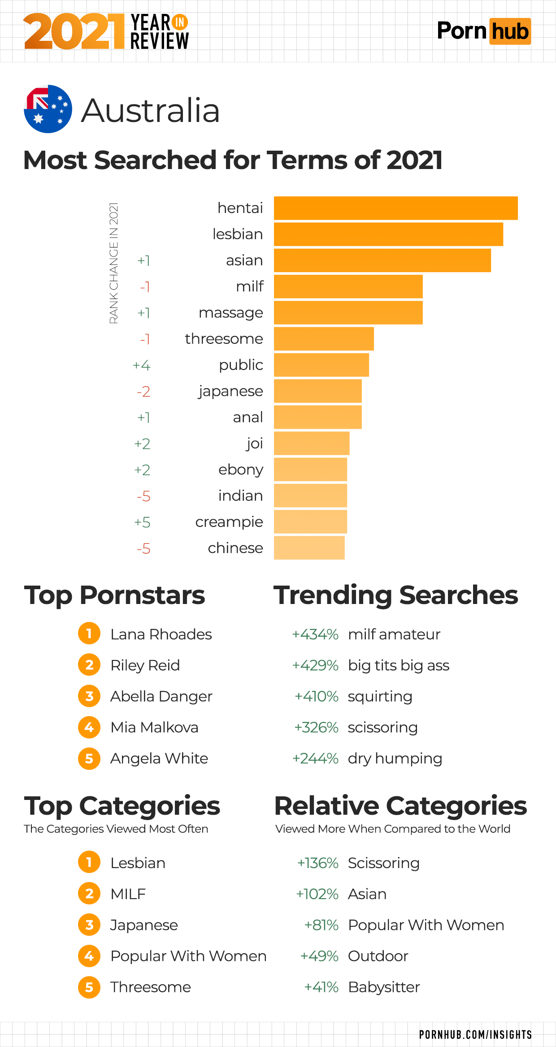Click the longest orange bar for hentai
The image size is (556, 1047).
pos(395,208)
